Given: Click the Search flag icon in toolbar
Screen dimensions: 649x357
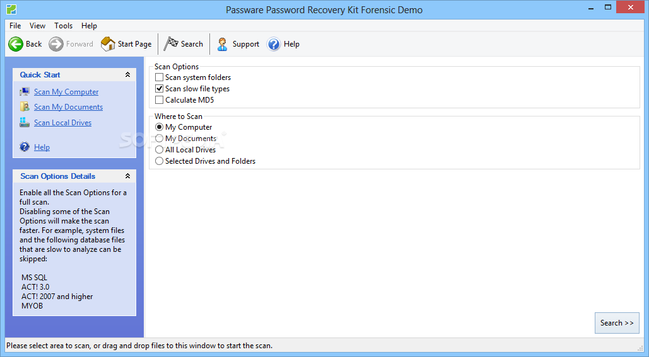Looking at the screenshot, I should tap(170, 43).
